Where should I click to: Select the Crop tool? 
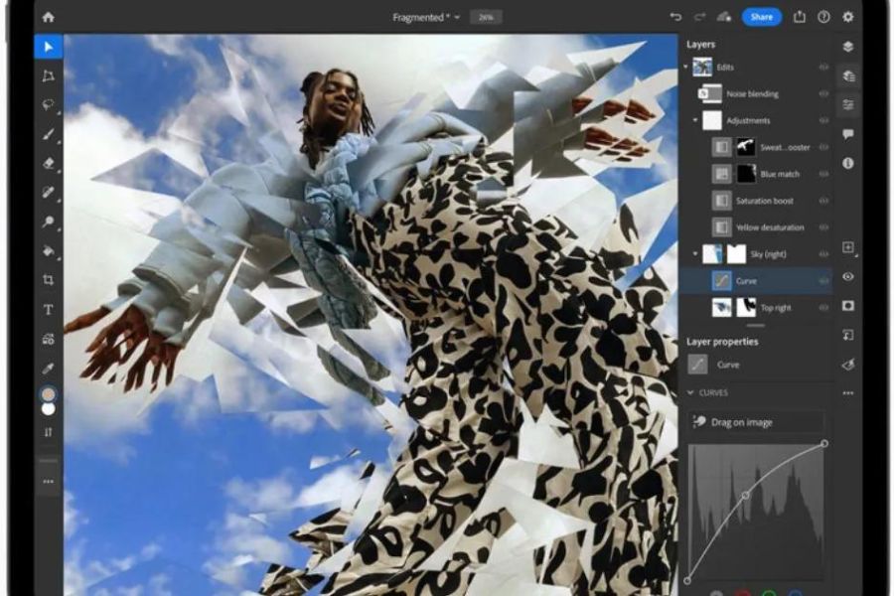point(49,280)
